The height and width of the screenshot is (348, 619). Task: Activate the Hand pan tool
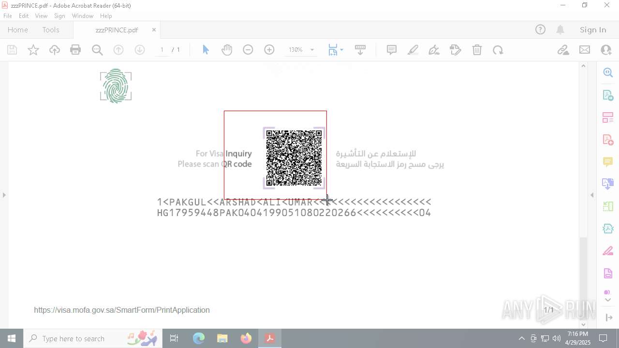227,50
